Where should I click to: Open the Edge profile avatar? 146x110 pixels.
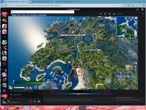pyautogui.click(x=136, y=6)
